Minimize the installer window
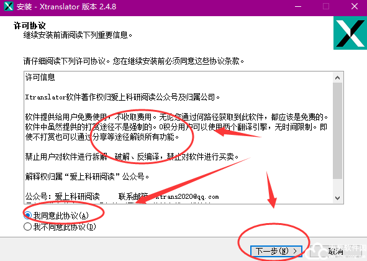Viewport: 367px width, 261px height. (298, 7)
